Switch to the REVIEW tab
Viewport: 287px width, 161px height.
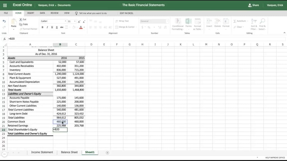click(x=55, y=13)
